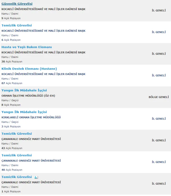Click İL GENELİ in Güvenlik Görevlisi row
This screenshot has height=196, width=171.
coord(159,11)
